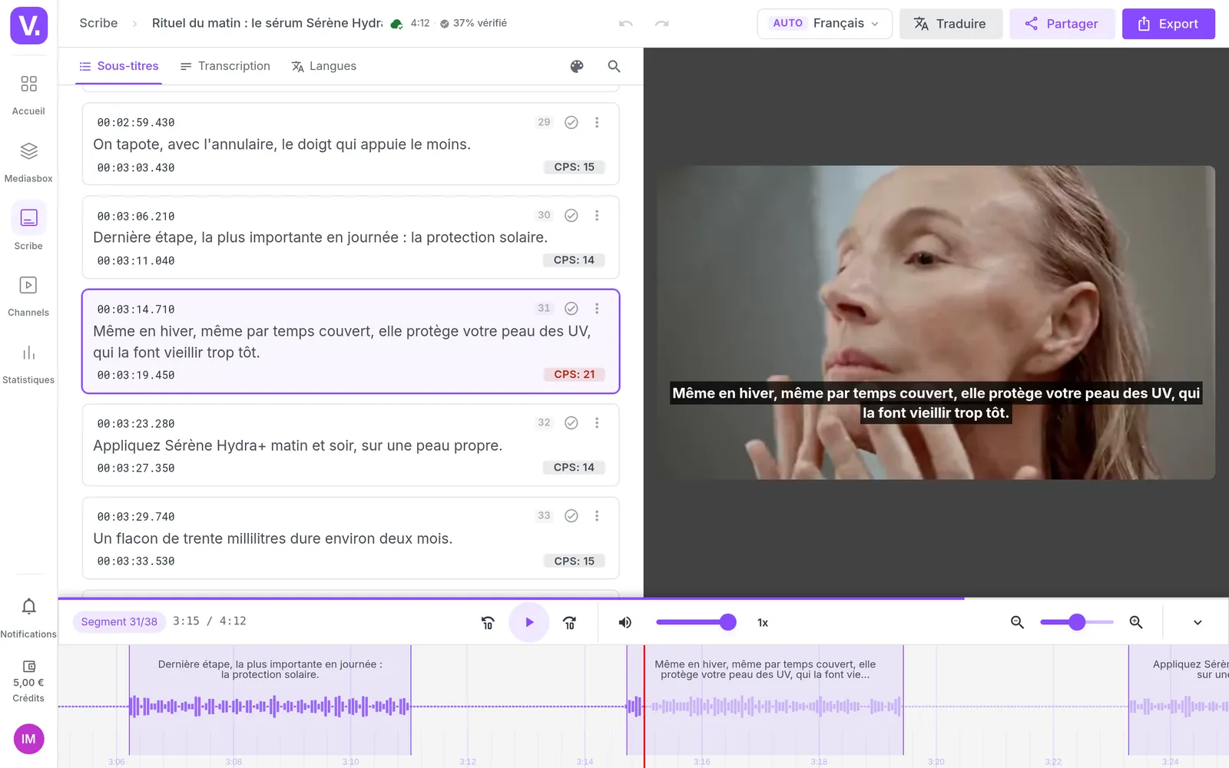Click the Export button
The image size is (1229, 768).
coord(1168,24)
